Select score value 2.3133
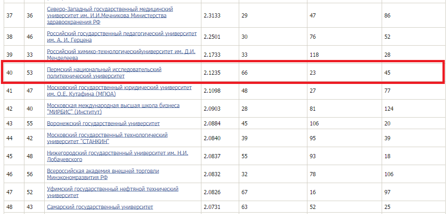Image resolution: width=448 pixels, height=214 pixels. point(212,15)
